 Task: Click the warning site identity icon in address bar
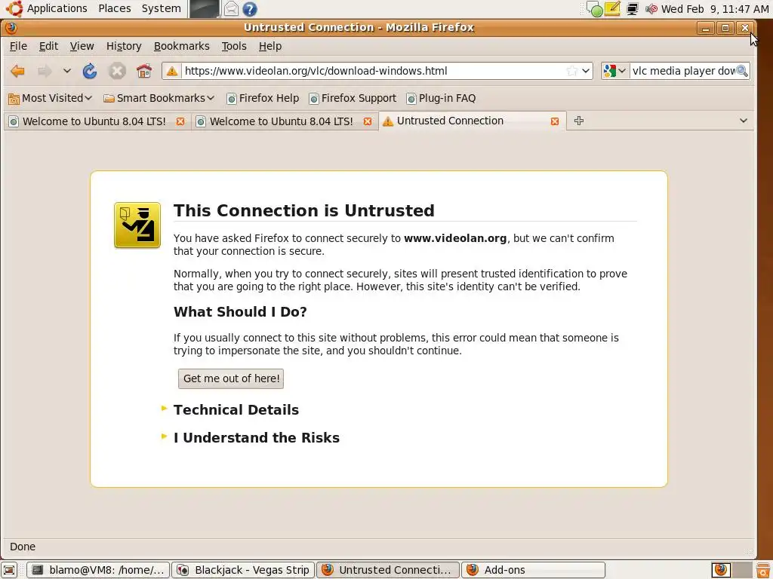[x=172, y=71]
